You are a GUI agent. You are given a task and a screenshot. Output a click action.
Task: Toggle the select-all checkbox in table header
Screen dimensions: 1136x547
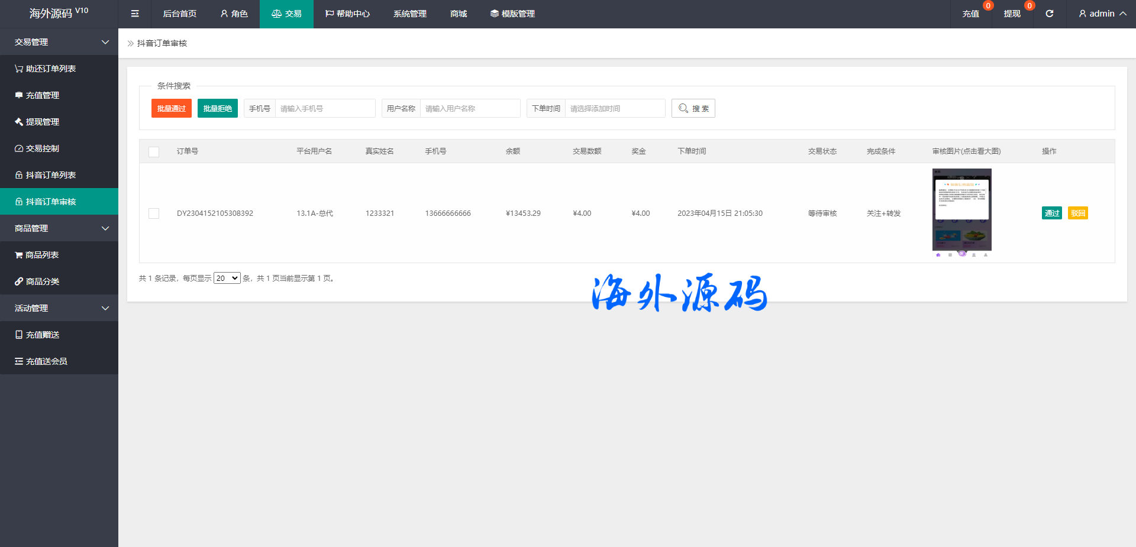click(154, 151)
